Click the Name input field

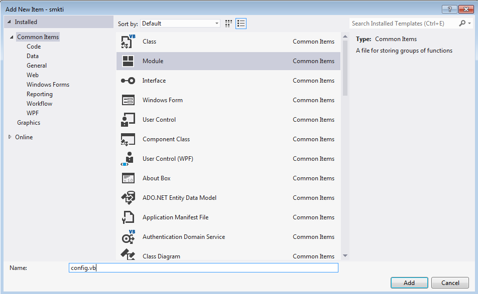(203, 267)
